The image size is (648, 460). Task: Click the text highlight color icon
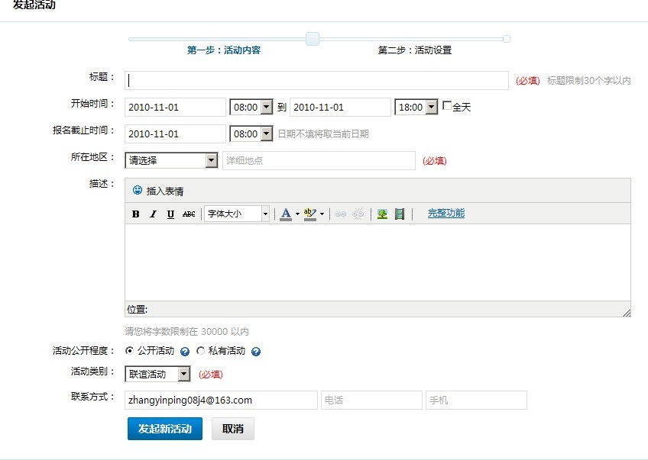coord(310,214)
